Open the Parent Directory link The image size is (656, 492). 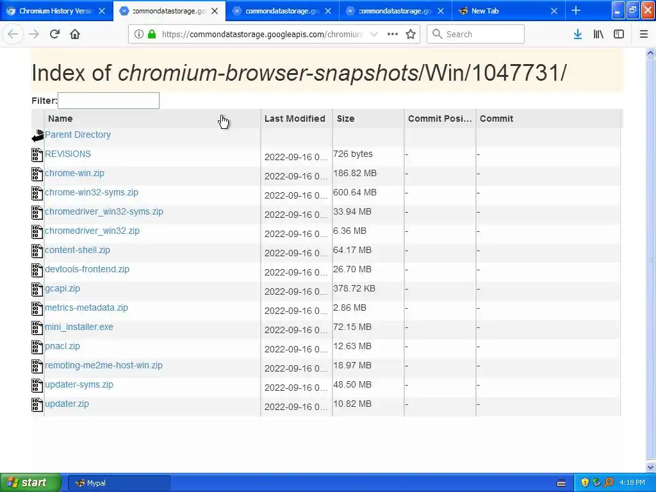[78, 135]
